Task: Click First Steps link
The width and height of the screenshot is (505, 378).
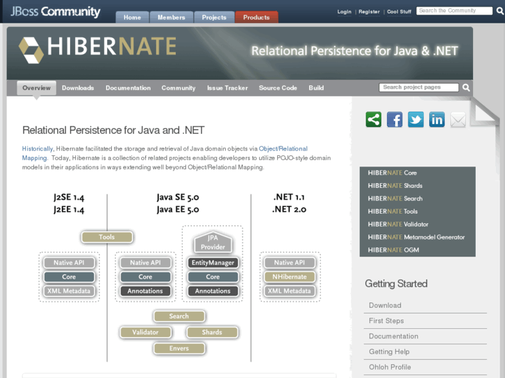Action: [386, 320]
